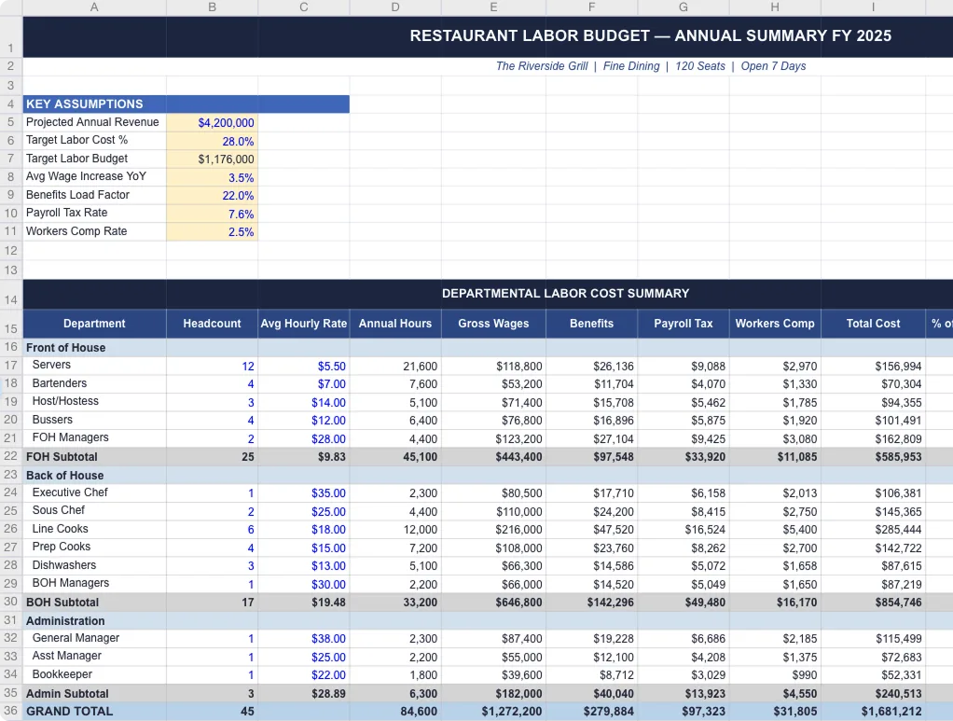This screenshot has height=721, width=953.
Task: Click the Projected Annual Revenue value cell
Action: point(213,122)
